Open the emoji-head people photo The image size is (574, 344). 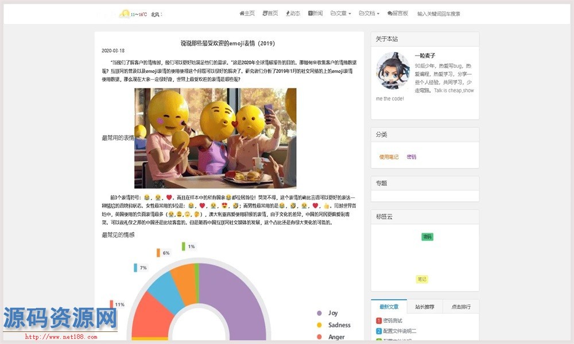(x=215, y=138)
